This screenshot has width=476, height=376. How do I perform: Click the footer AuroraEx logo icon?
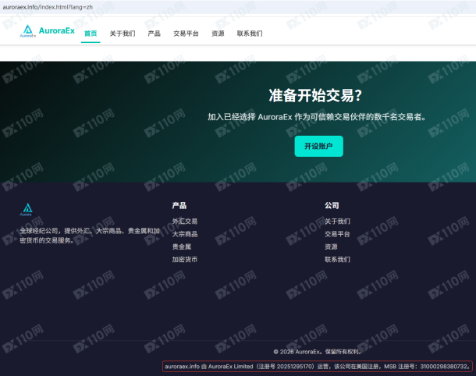tap(27, 209)
